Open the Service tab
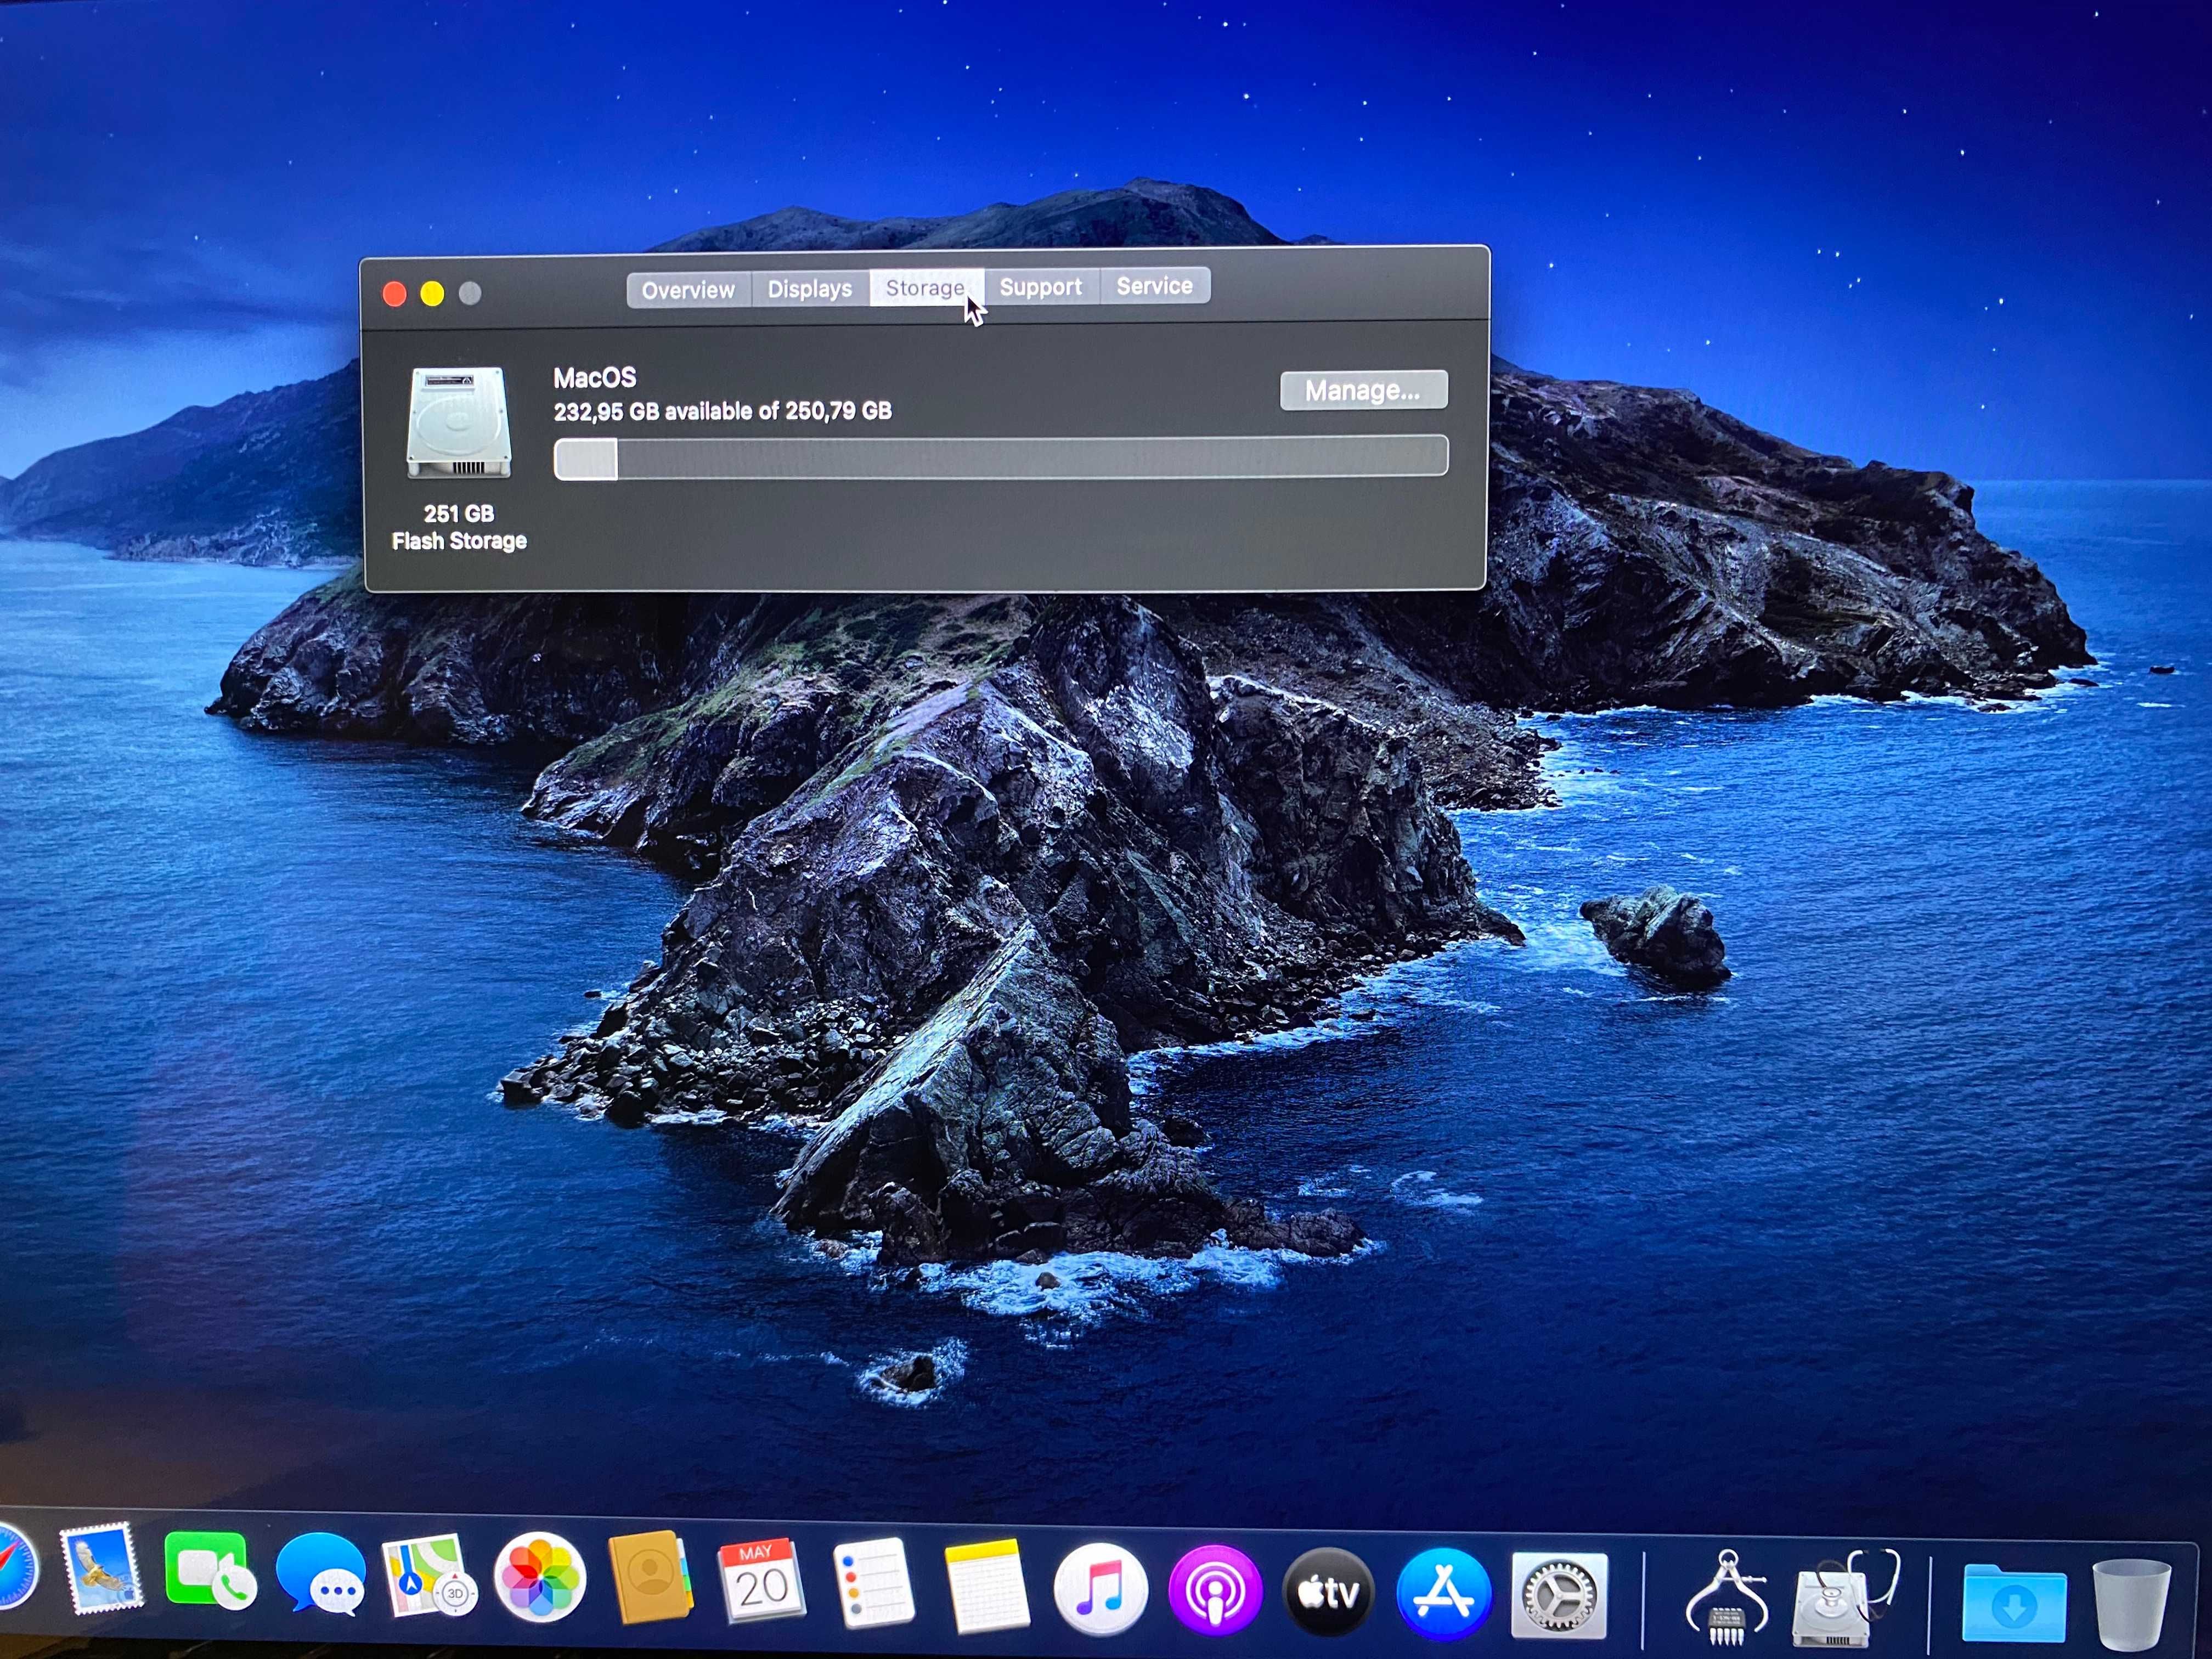2212x1659 pixels. (x=1155, y=286)
